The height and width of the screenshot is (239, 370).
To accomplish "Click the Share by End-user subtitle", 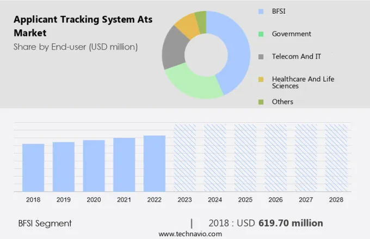I will (x=76, y=47).
